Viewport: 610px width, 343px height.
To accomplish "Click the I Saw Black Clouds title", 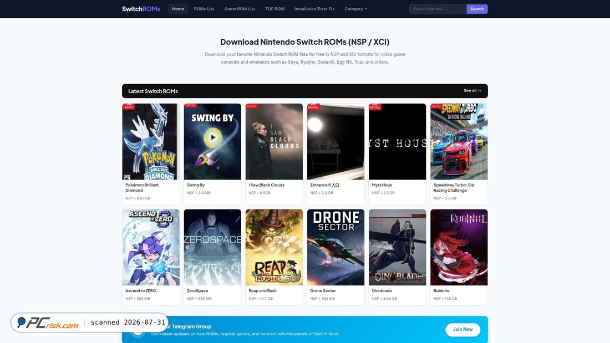I will pyautogui.click(x=267, y=185).
